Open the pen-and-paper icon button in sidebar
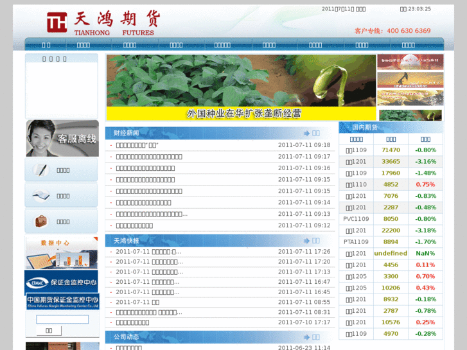Viewport: 467px width, 350px height. click(61, 170)
